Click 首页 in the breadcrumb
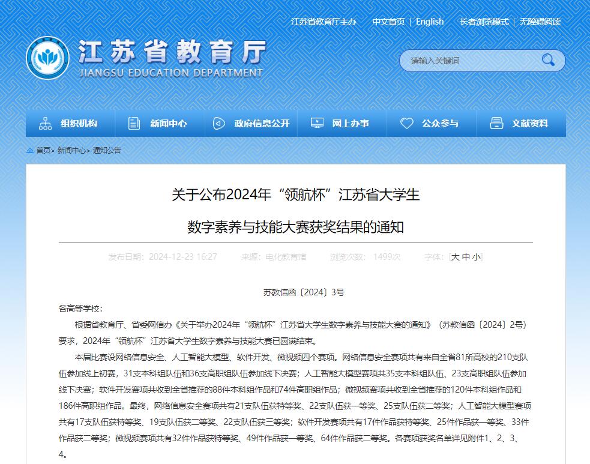Image resolution: width=590 pixels, height=464 pixels. [x=43, y=151]
